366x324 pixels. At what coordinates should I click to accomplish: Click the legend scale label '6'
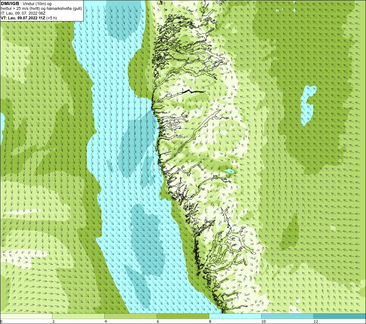coord(158,321)
